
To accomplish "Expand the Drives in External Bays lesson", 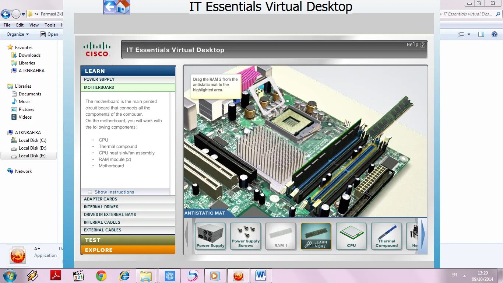I will [x=128, y=214].
